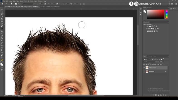Select the Pen tool
The width and height of the screenshot is (178, 100).
pyautogui.click(x=2, y=45)
